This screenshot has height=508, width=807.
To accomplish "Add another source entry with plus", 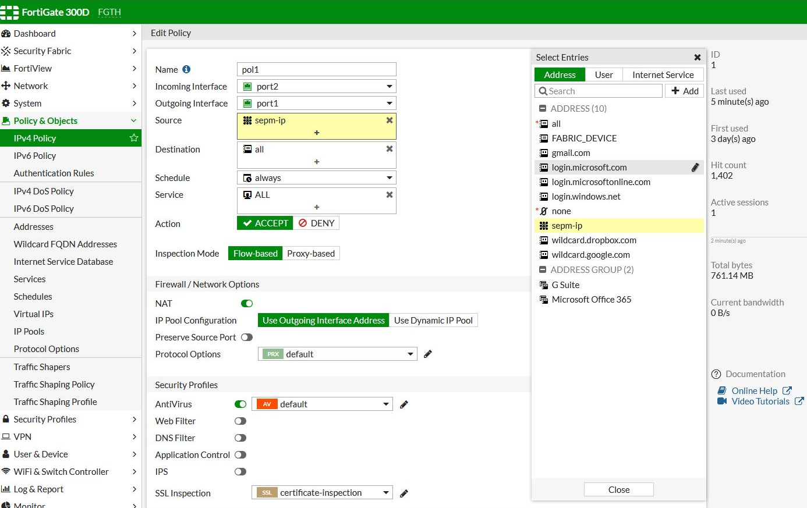I will tap(317, 133).
